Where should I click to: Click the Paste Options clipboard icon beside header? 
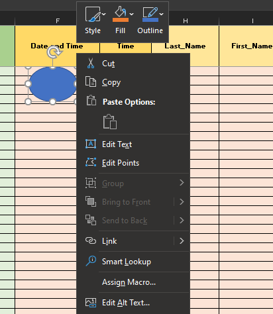[x=91, y=101]
